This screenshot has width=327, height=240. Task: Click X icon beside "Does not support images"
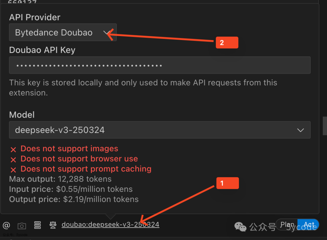pyautogui.click(x=13, y=149)
